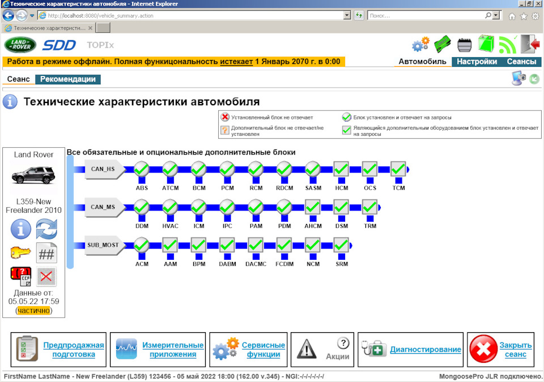Click the golden key icon

click(20, 253)
